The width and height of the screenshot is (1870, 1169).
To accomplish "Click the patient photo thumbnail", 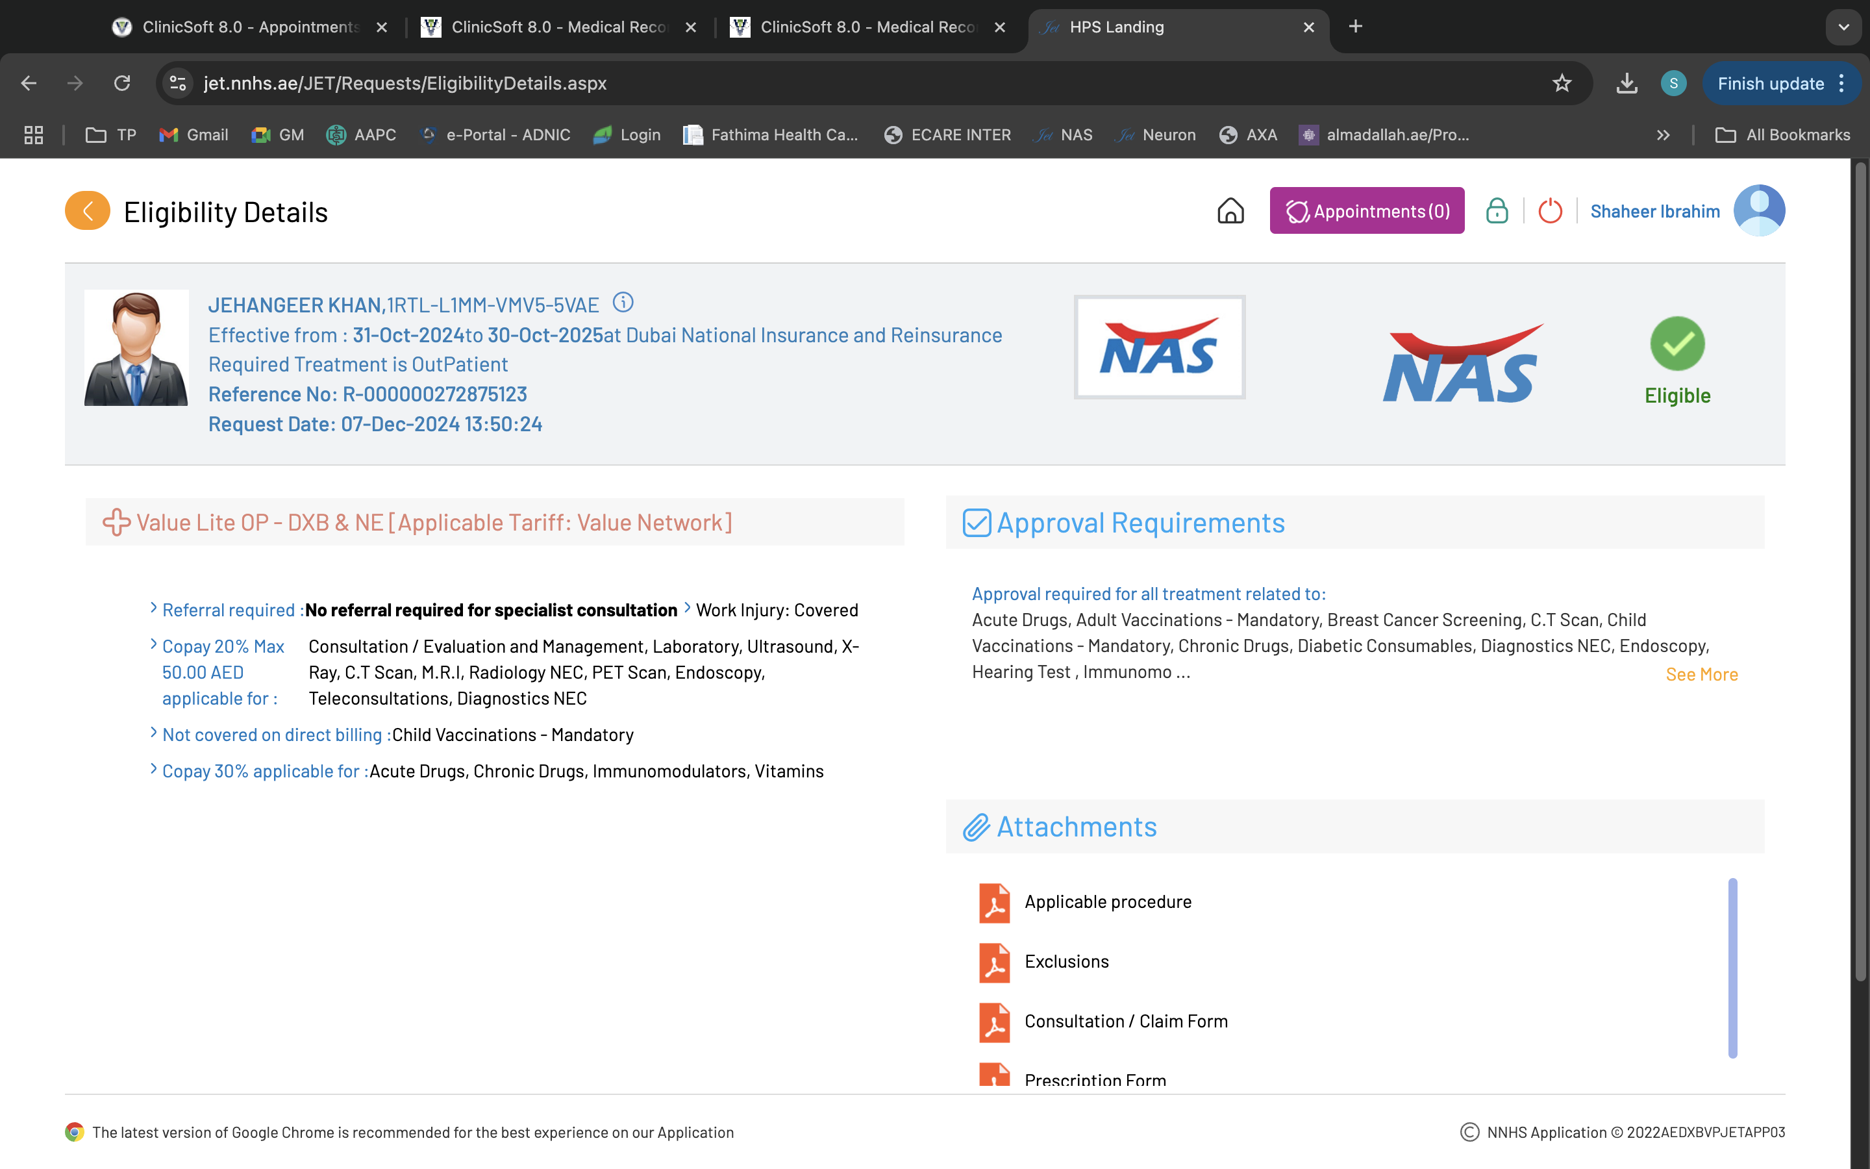I will tap(136, 348).
